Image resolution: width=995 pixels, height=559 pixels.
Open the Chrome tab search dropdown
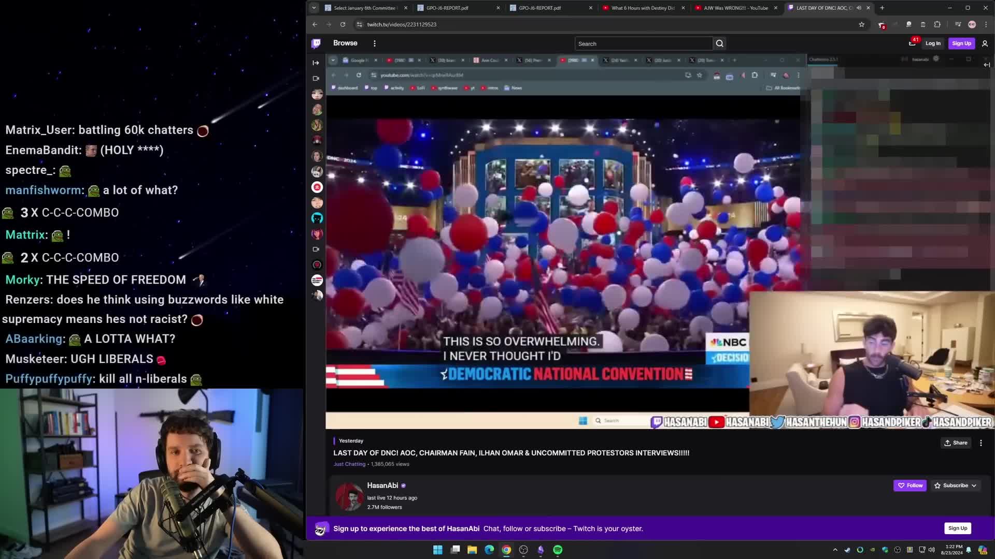pyautogui.click(x=314, y=8)
